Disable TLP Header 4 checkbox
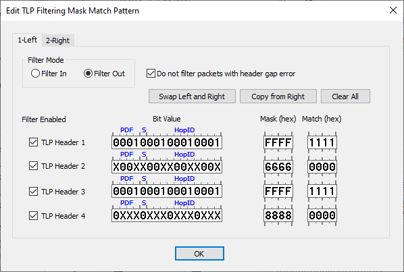Screen dimensions: 404x272 coord(34,216)
